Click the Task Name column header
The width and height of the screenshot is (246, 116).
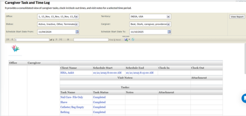[x=68, y=92]
